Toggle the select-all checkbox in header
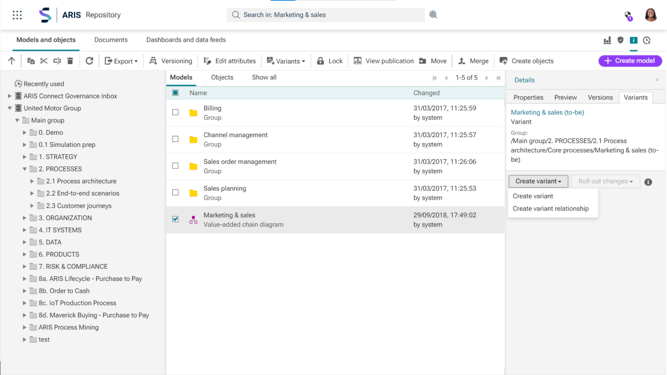 pos(175,92)
